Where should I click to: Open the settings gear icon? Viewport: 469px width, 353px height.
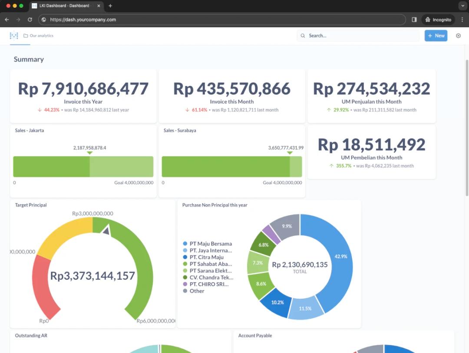click(458, 36)
